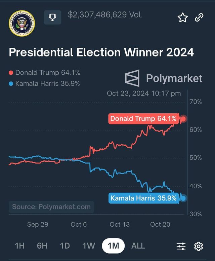Click the red endpoint marker on Trump line
This screenshot has height=261, width=215.
tap(183, 119)
